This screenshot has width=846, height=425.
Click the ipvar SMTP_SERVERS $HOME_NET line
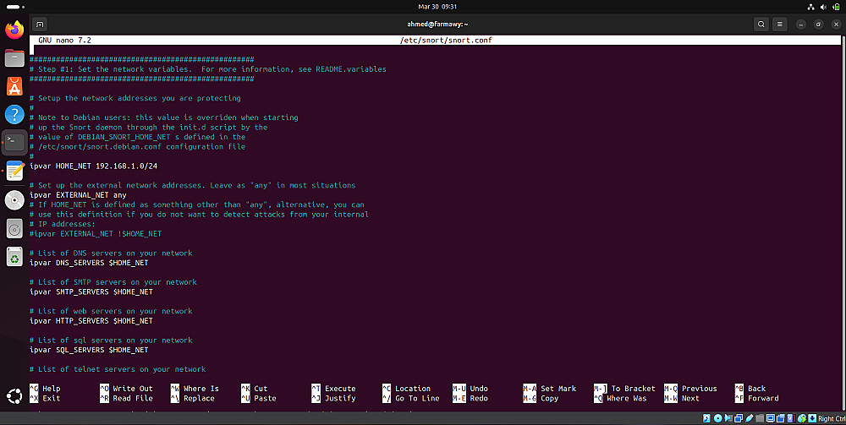click(x=91, y=292)
